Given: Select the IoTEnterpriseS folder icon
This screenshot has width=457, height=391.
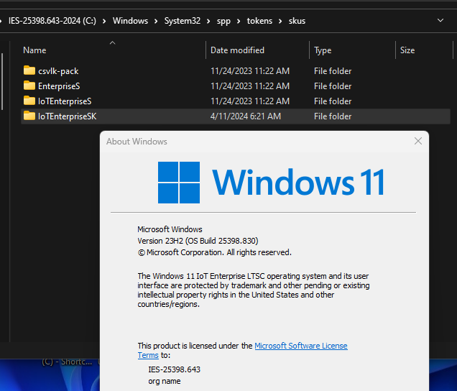Looking at the screenshot, I should (29, 101).
